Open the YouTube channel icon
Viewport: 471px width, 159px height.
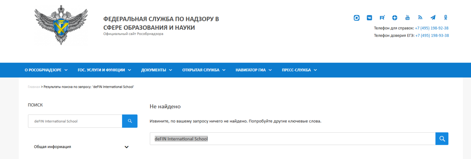tap(407, 18)
